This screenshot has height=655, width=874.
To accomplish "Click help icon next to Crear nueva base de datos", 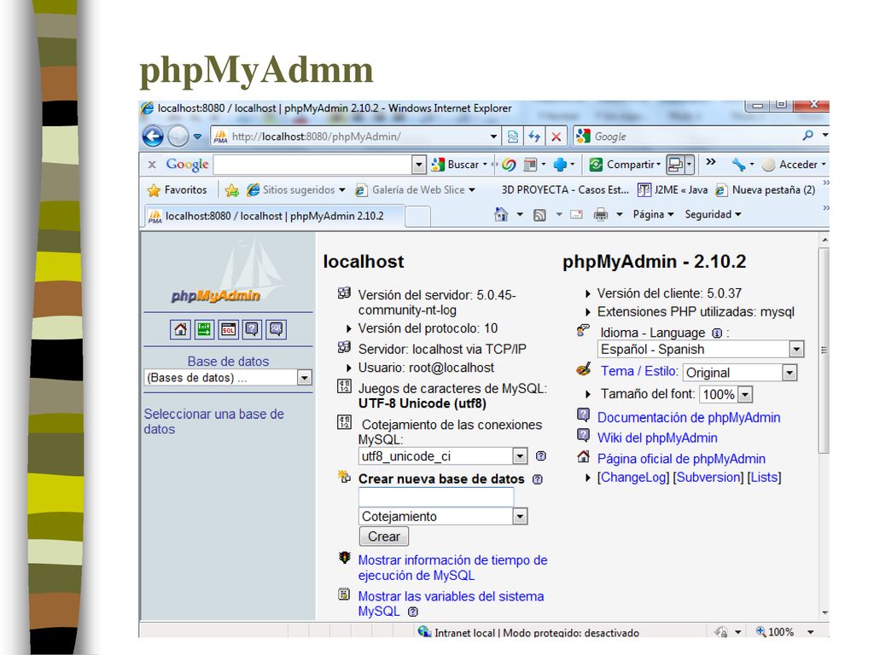I will pos(538,479).
